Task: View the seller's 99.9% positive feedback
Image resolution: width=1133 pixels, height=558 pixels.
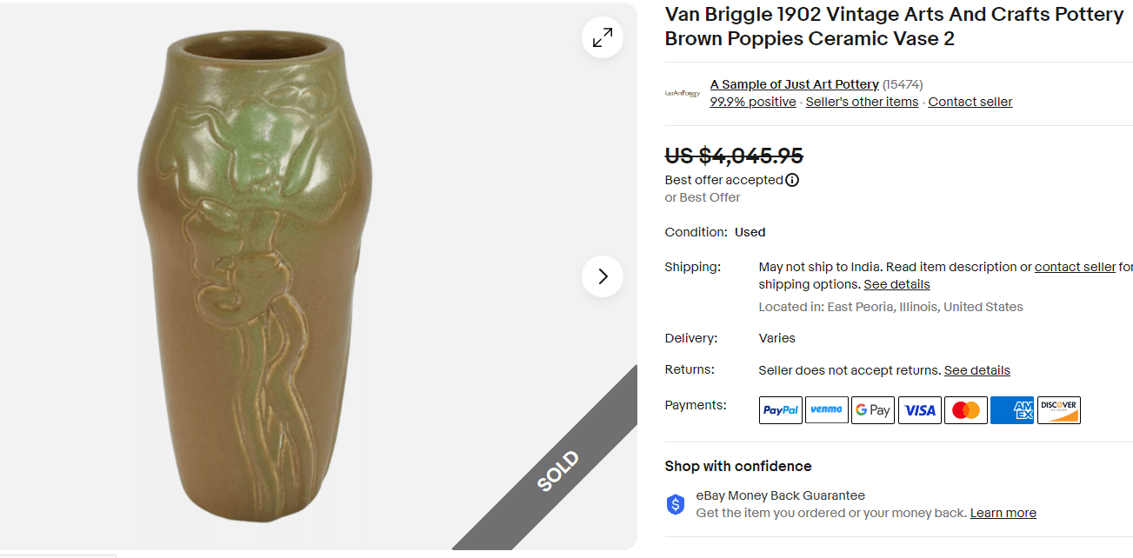Action: click(752, 102)
